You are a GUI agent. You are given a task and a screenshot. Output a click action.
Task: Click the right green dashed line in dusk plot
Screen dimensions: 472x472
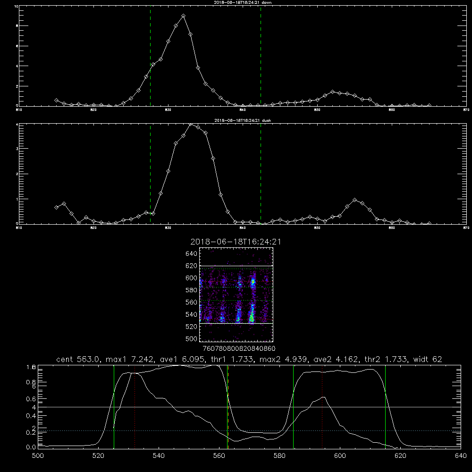coord(261,174)
